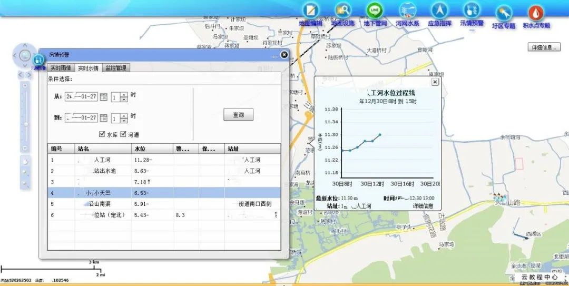Select the 圩区专题 polder topic icon
The height and width of the screenshot is (286, 569).
pyautogui.click(x=503, y=13)
